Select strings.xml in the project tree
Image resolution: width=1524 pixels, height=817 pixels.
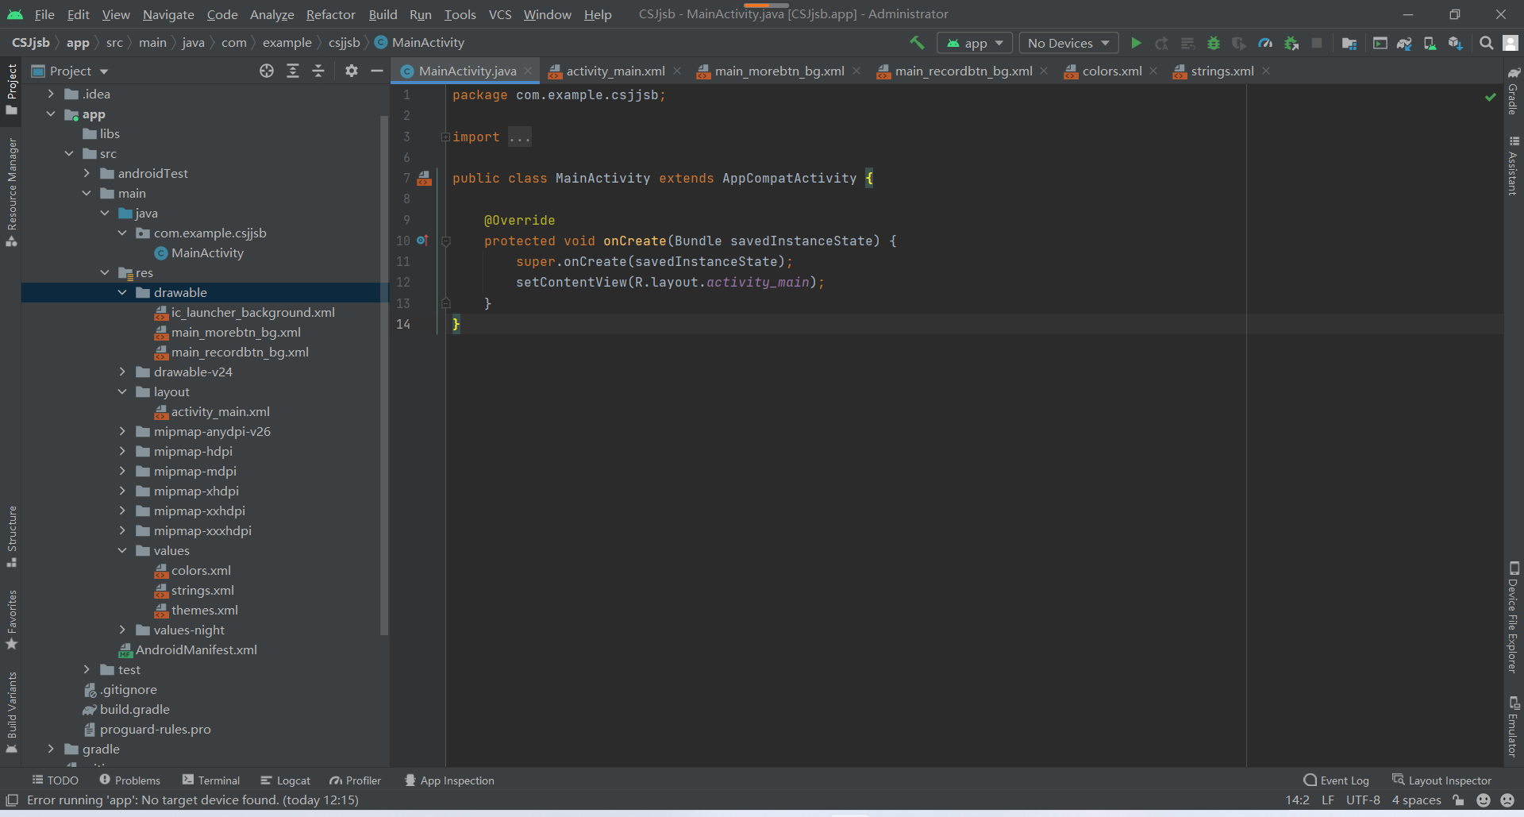pyautogui.click(x=202, y=590)
